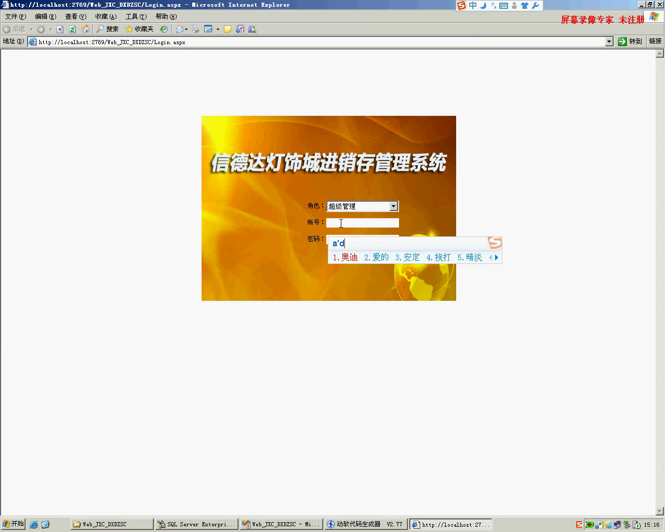Toggle Sogou Chinese/English input mode
Viewport: 665px width, 532px height.
pos(472,6)
